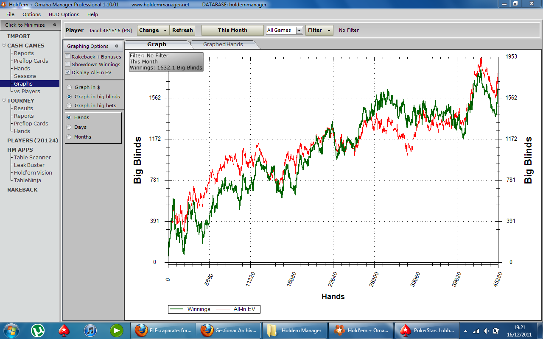543x339 pixels.
Task: Open the All Games combo box
Action: pos(284,30)
